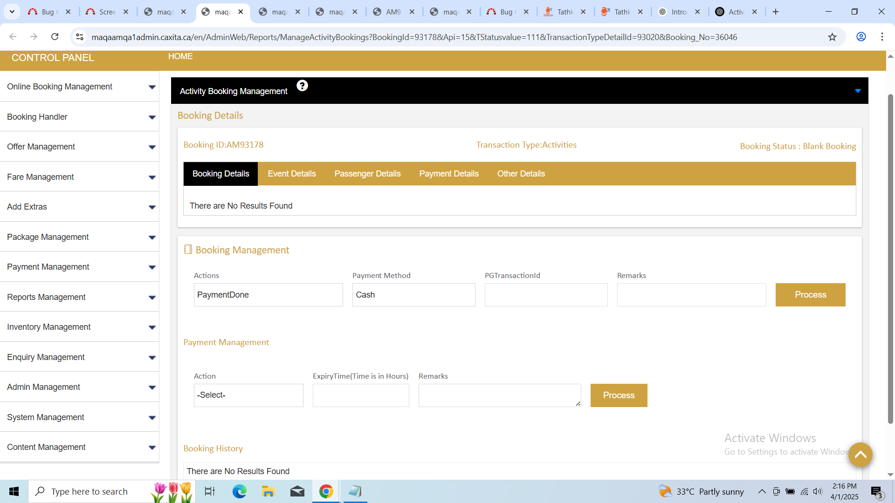Click HOME link in header
The image size is (895, 503).
click(x=180, y=56)
